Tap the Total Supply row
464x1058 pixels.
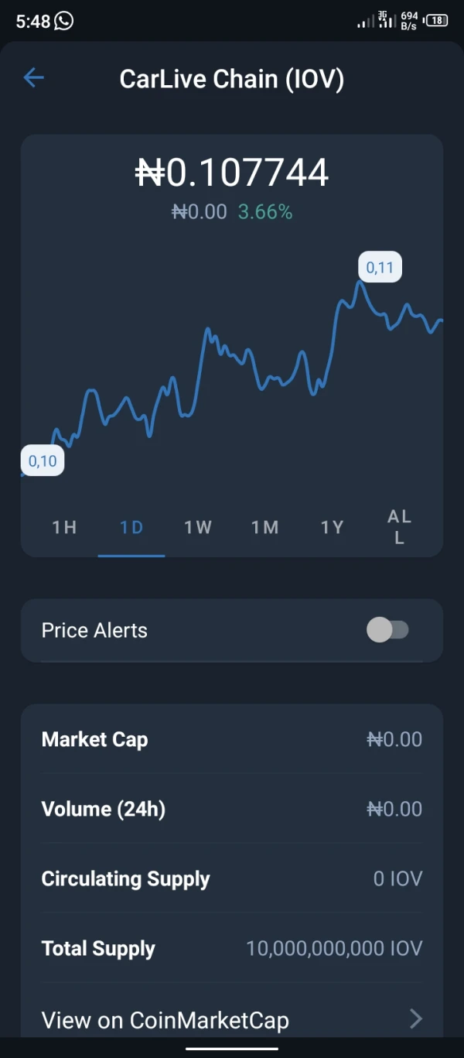tap(232, 948)
